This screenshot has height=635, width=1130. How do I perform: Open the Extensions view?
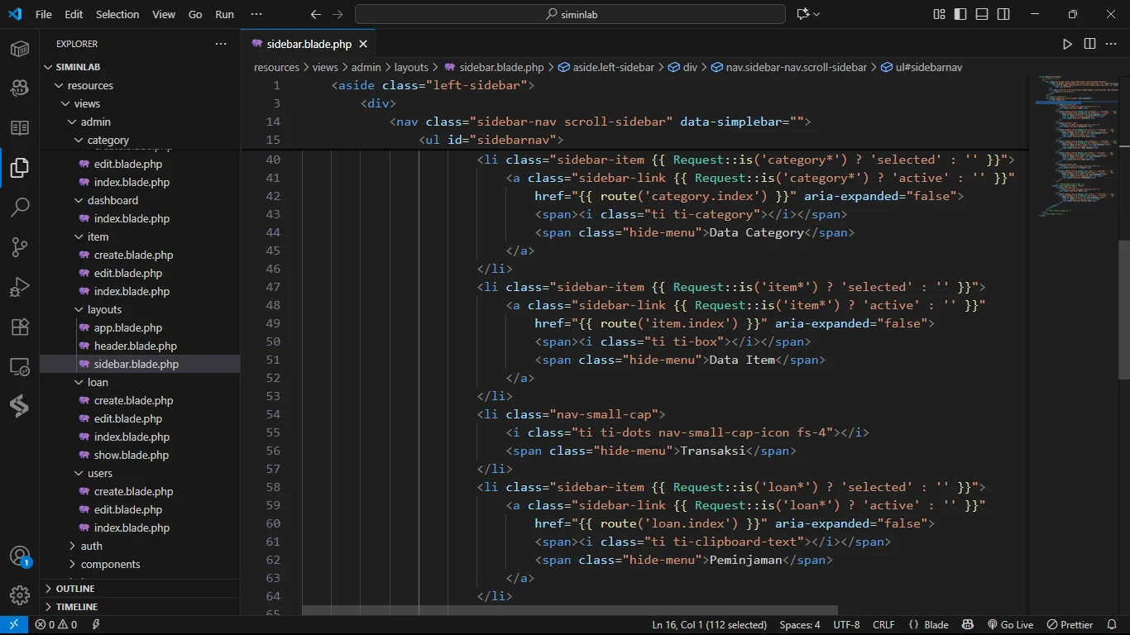20,327
